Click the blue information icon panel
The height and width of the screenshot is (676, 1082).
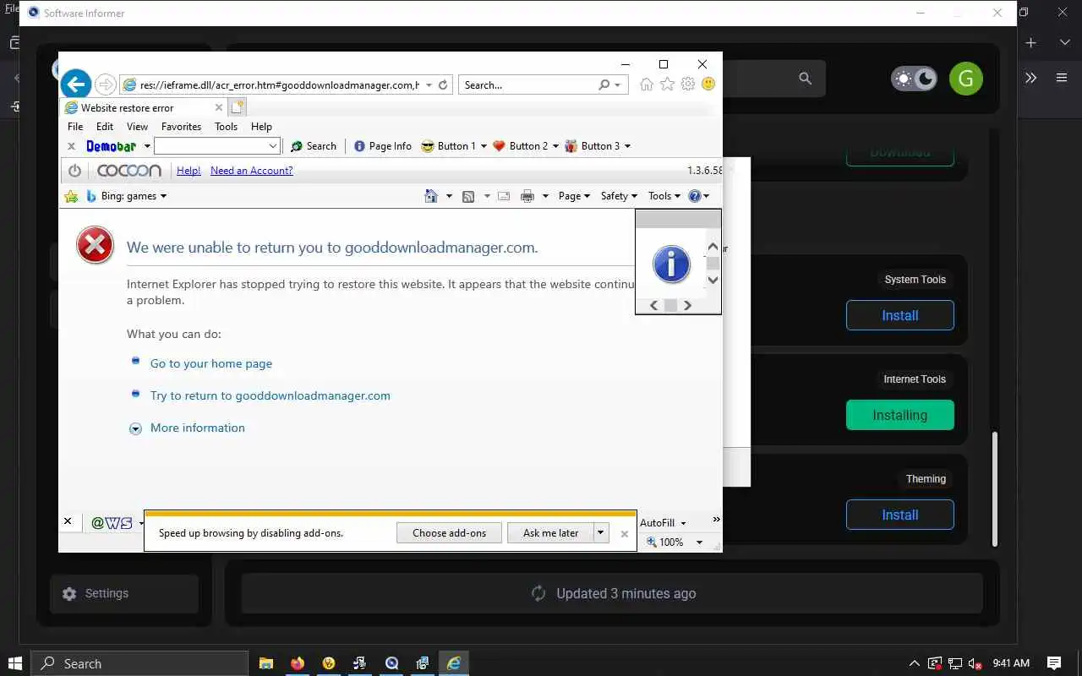click(x=671, y=264)
